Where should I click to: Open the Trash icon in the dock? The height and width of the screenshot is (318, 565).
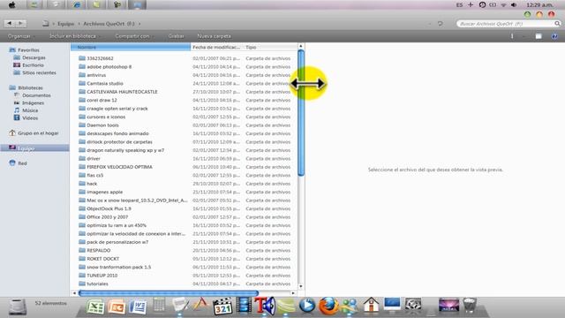(x=470, y=305)
